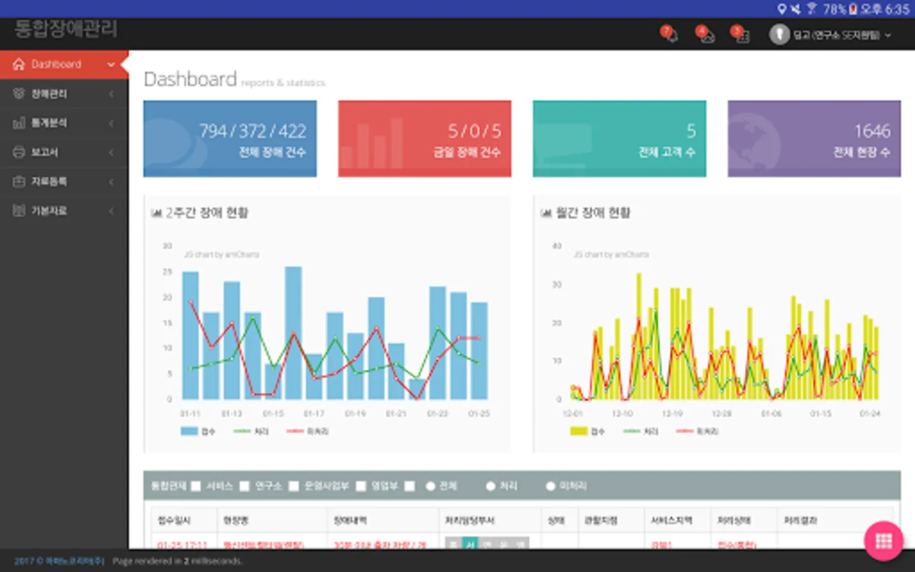The image size is (915, 572).
Task: Expand the 보고서 menu chevron
Action: coord(111,152)
